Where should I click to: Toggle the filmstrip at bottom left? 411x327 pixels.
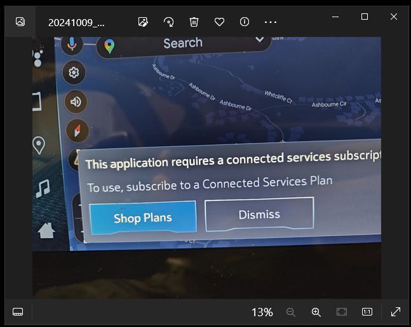click(18, 312)
